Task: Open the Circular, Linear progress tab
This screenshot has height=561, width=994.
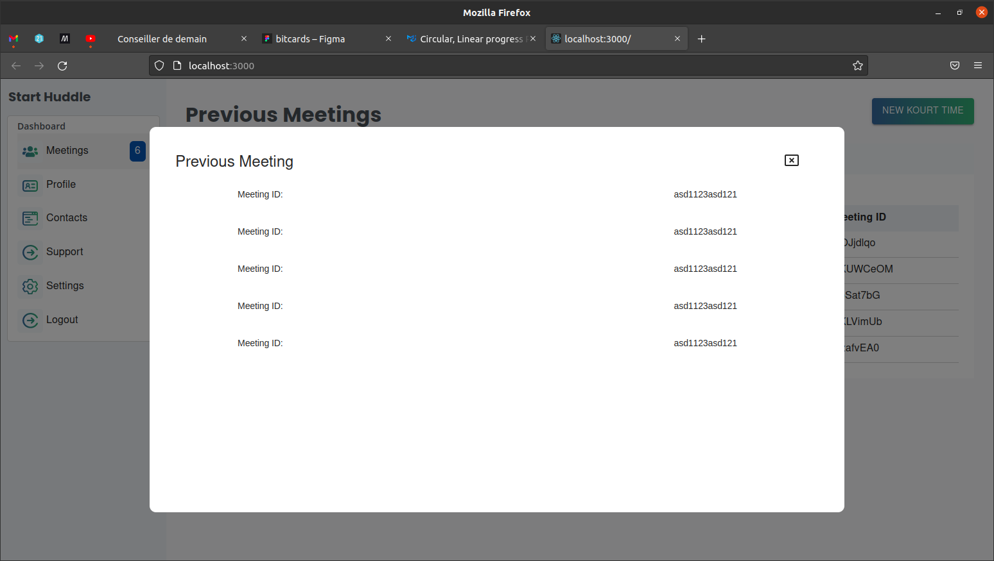Action: 471,39
